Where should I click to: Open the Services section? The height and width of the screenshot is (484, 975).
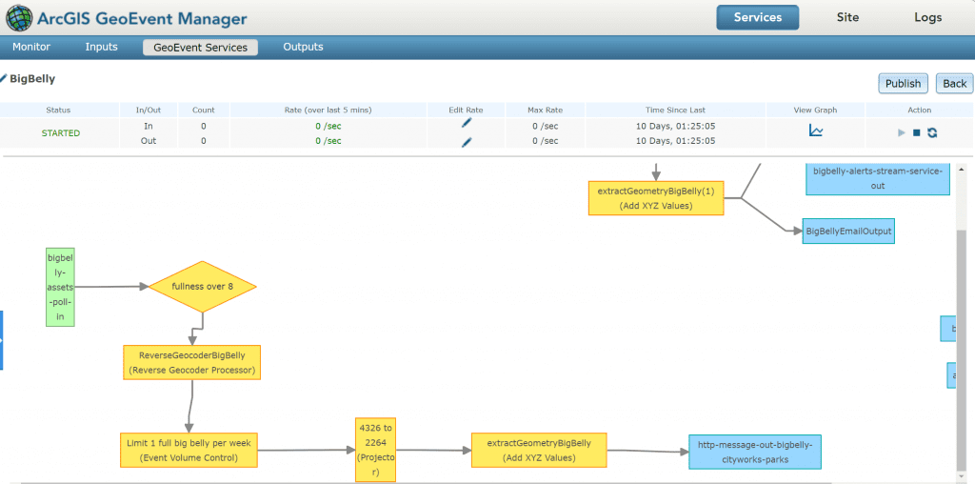[x=757, y=17]
